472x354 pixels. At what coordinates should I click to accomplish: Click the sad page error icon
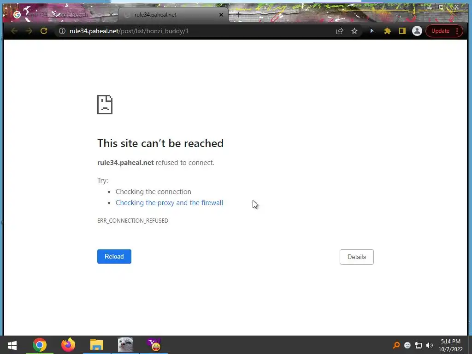click(105, 105)
